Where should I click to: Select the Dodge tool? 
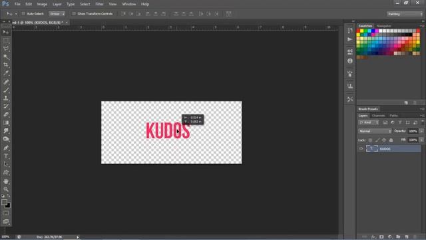[6, 139]
